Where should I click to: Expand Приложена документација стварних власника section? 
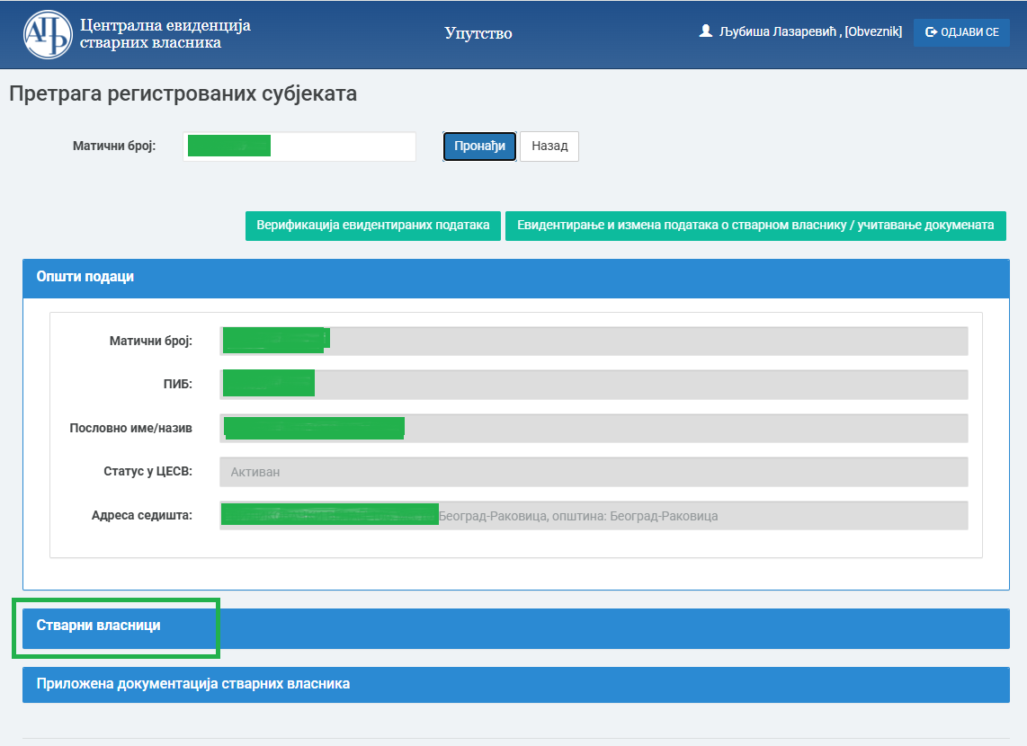pos(516,685)
